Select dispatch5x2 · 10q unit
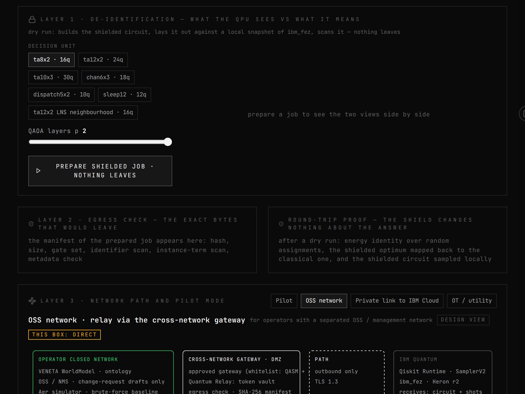525x394 pixels. (61, 95)
